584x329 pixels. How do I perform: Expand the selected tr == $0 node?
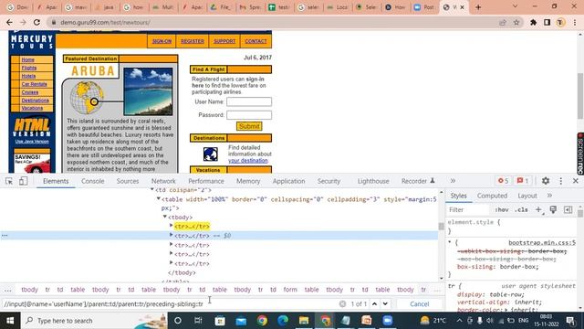(172, 235)
